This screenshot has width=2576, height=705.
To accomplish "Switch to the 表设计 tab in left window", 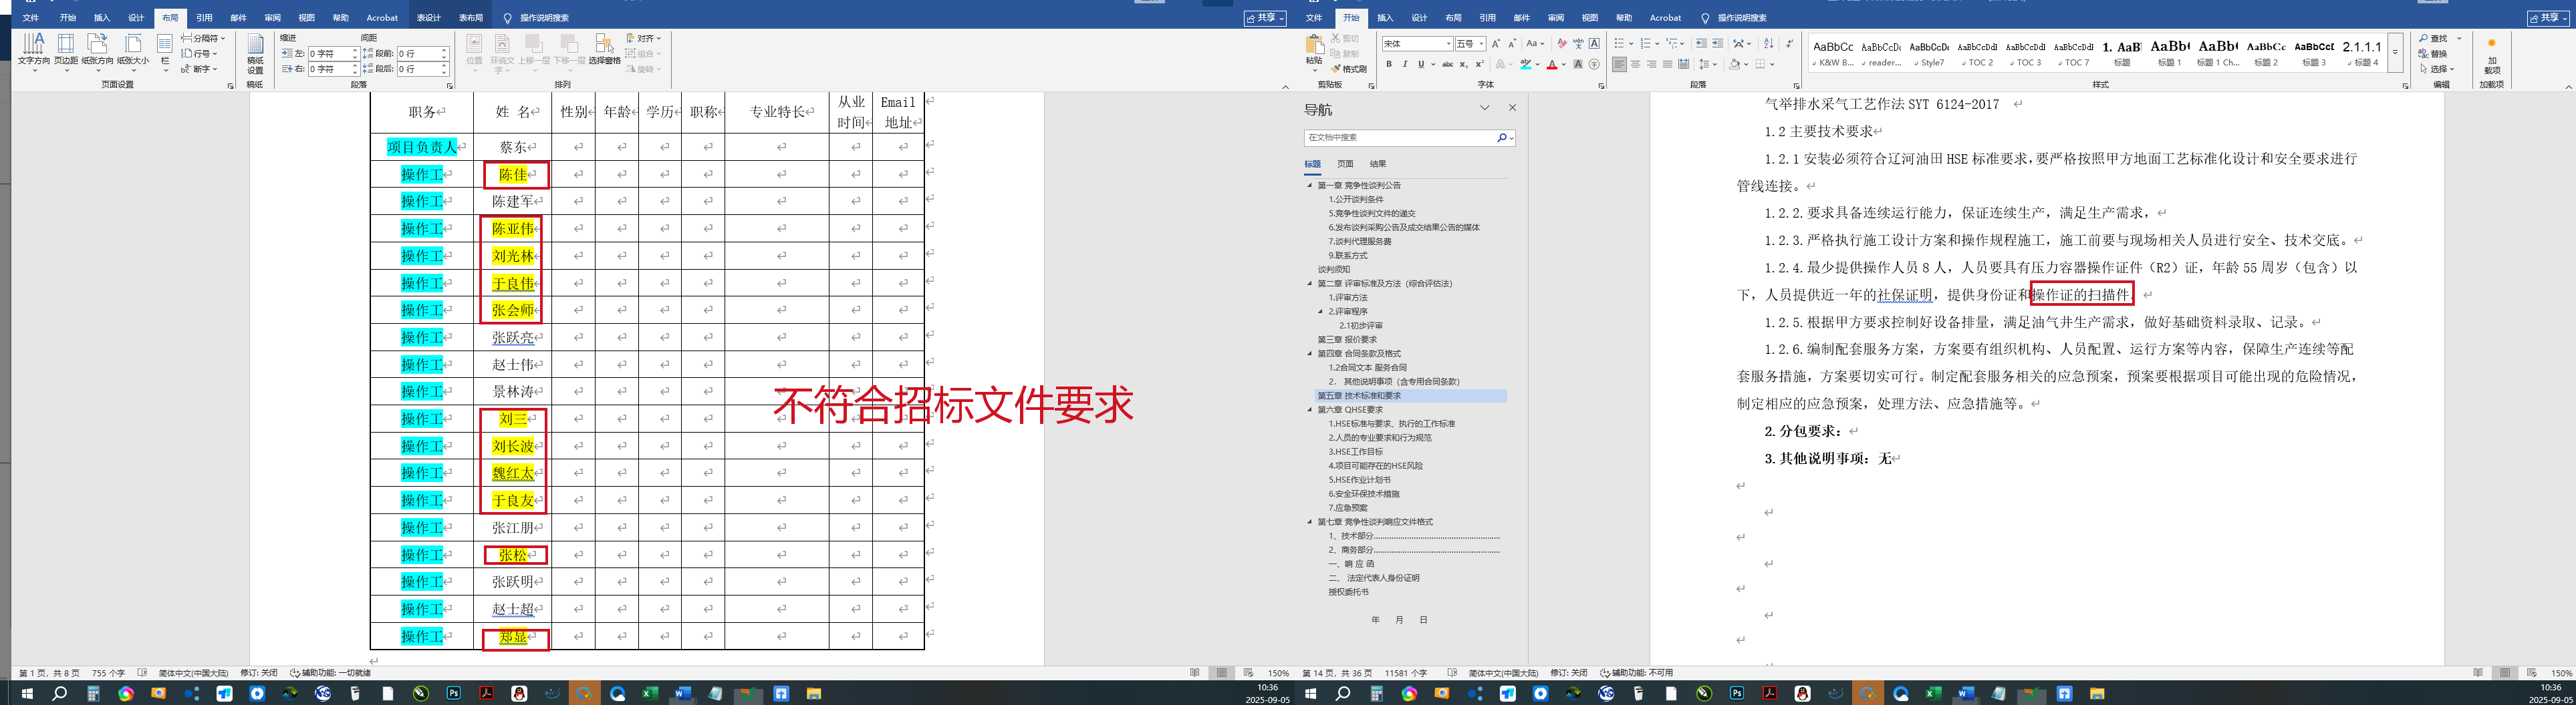I will (428, 18).
